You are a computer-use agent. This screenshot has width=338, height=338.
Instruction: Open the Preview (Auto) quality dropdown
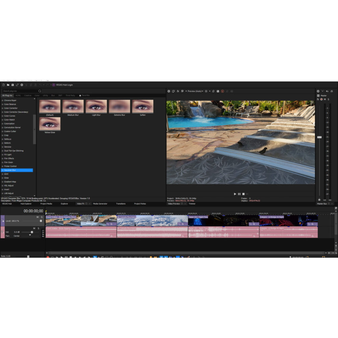point(195,91)
